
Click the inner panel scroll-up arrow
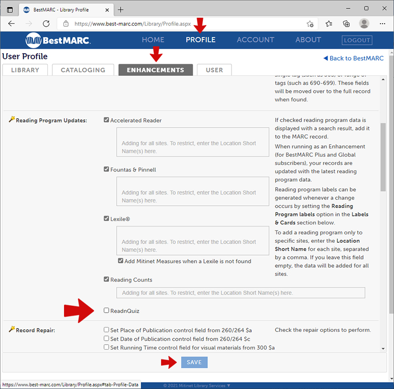point(383,79)
